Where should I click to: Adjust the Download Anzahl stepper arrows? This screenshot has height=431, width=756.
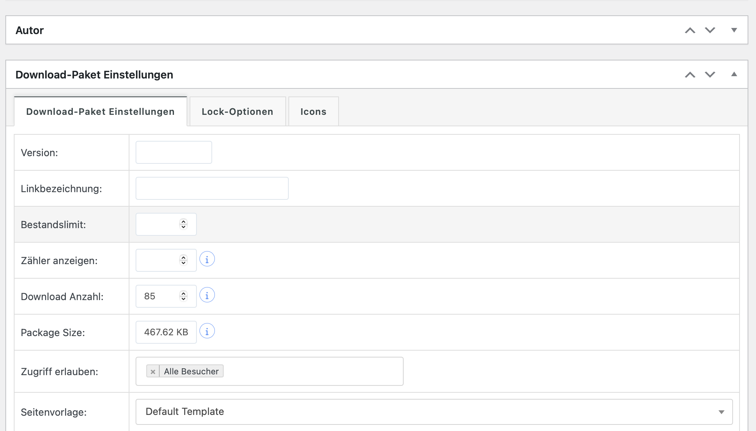(183, 296)
